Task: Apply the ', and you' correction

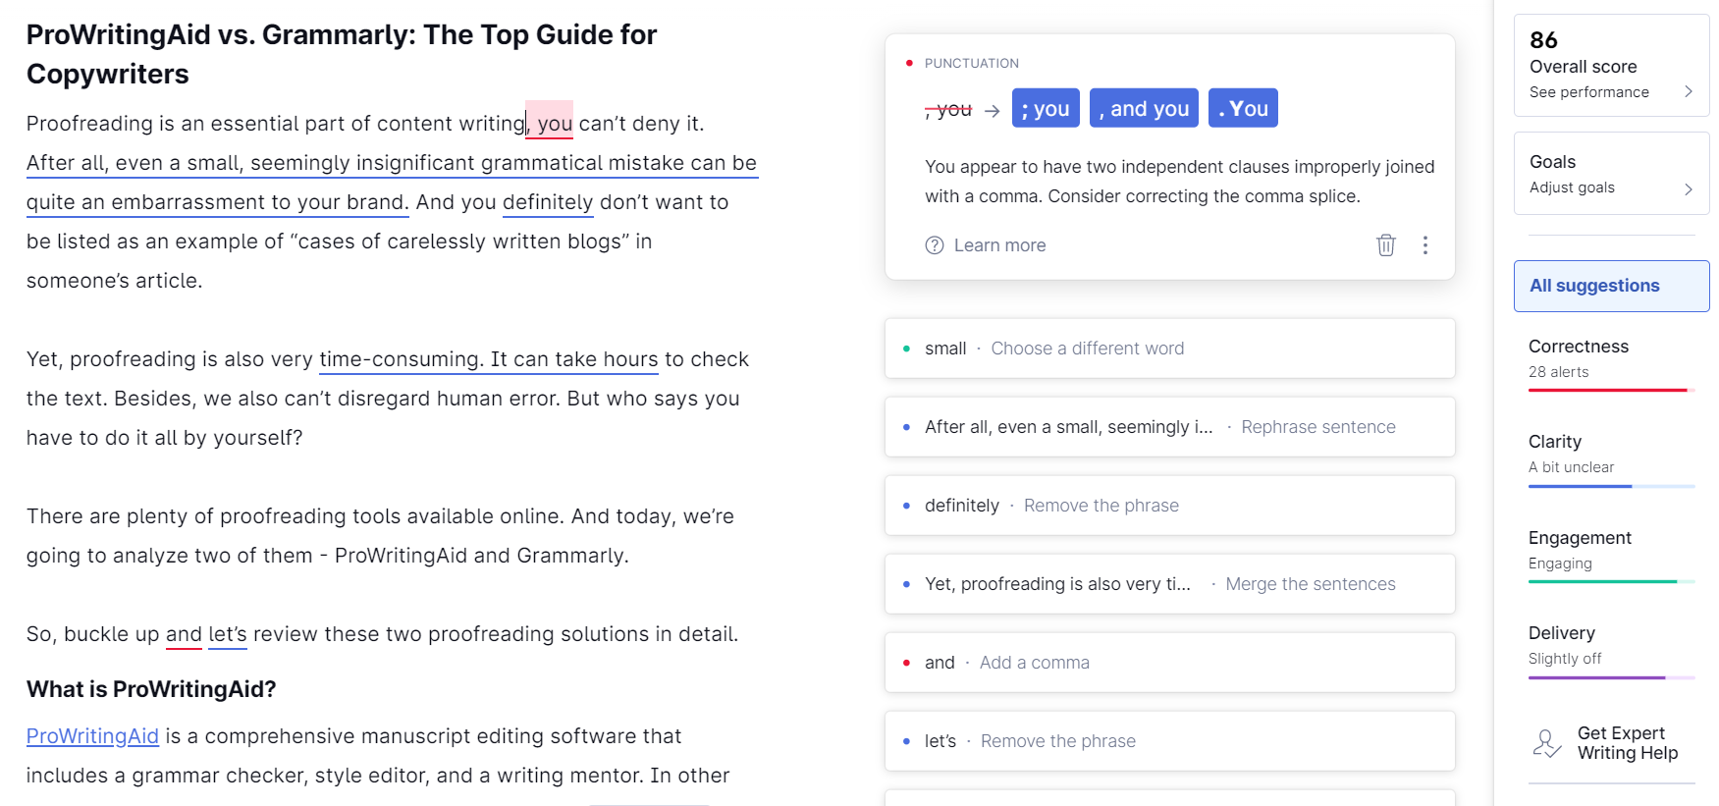Action: point(1144,108)
